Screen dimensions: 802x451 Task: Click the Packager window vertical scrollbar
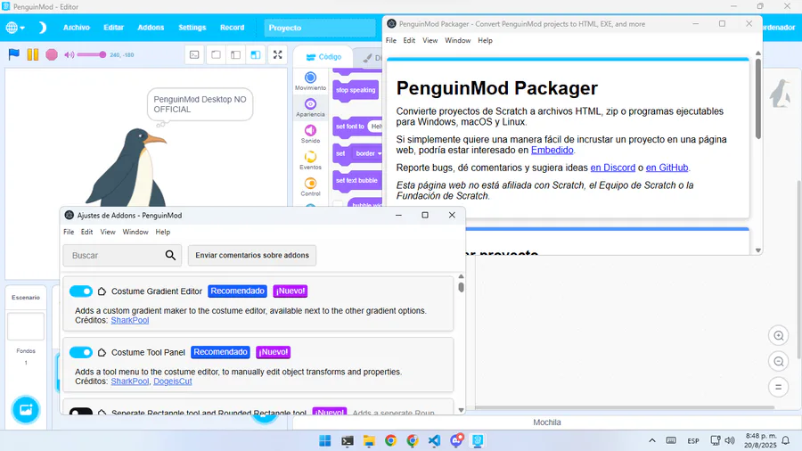[758, 98]
